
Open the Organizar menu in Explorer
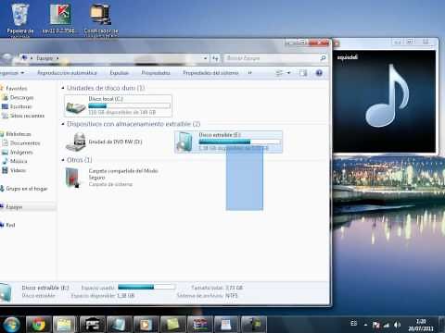pyautogui.click(x=12, y=73)
